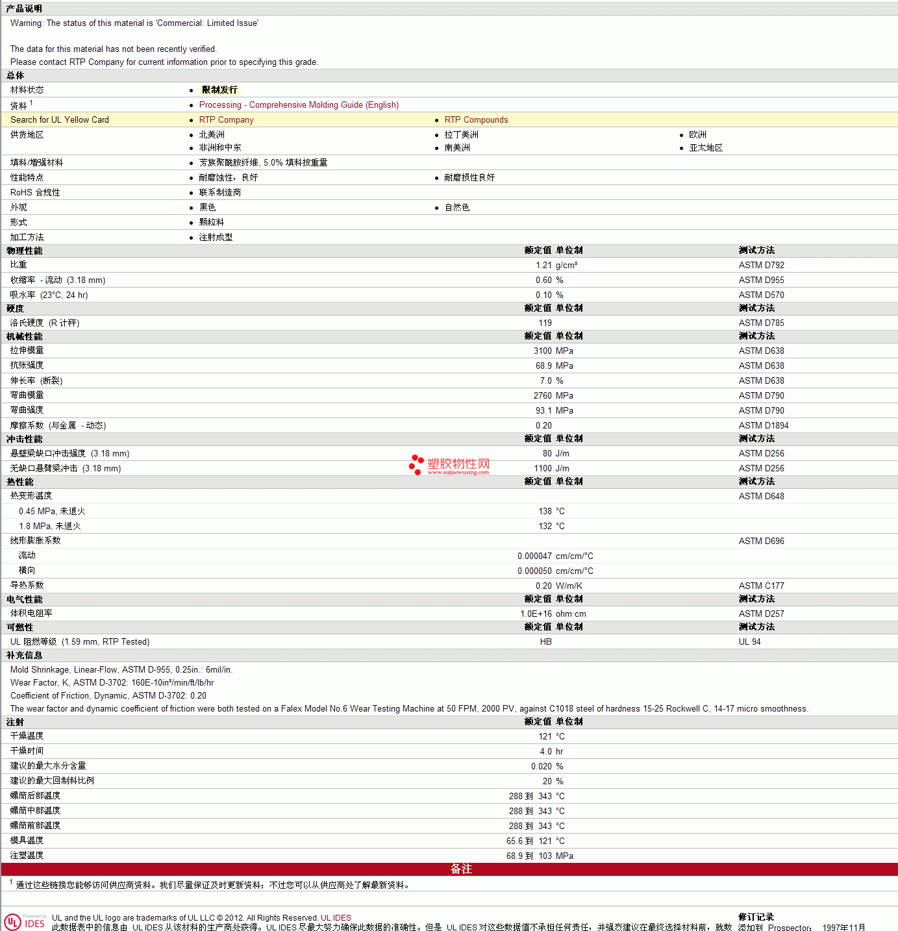The height and width of the screenshot is (931, 898).
Task: Click the 物理性能 section header
Action: point(25,251)
